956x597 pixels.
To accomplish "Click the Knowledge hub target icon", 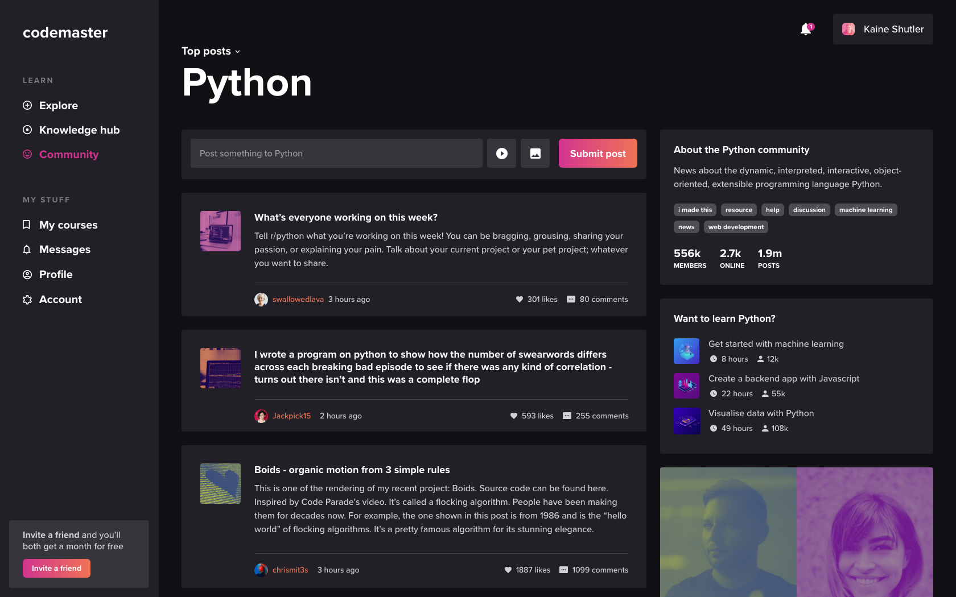I will click(x=27, y=130).
